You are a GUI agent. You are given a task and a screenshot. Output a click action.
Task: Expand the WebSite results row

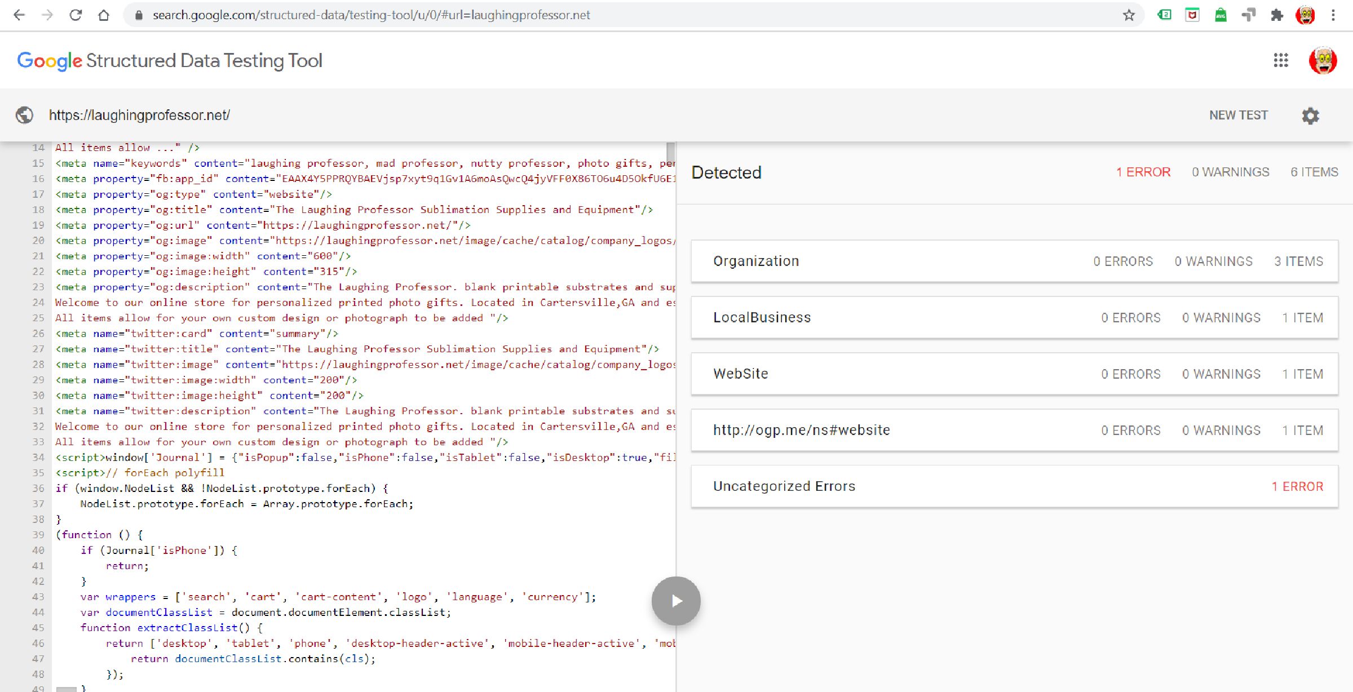tap(1015, 374)
